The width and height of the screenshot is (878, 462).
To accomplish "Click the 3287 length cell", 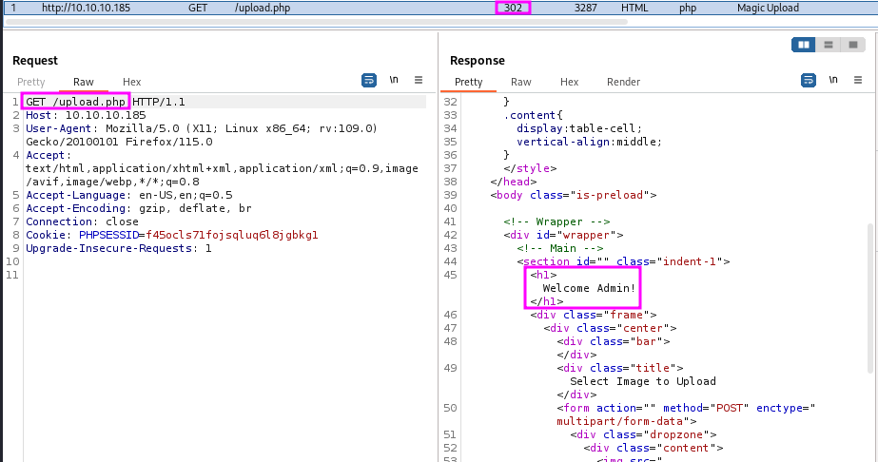I will (x=586, y=8).
